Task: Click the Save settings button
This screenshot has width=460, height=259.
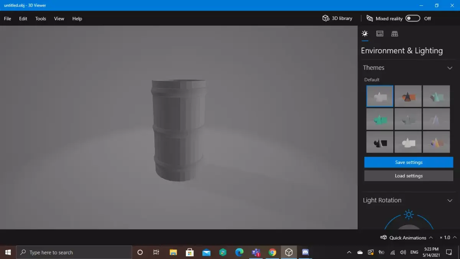Action: click(409, 162)
